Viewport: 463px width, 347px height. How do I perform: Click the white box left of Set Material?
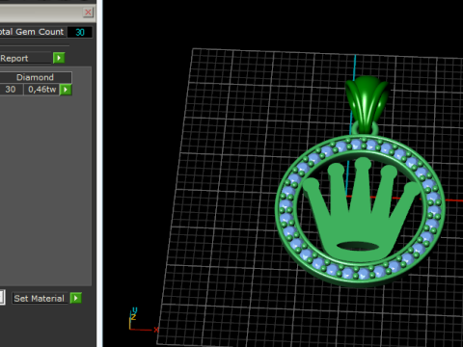click(2, 298)
